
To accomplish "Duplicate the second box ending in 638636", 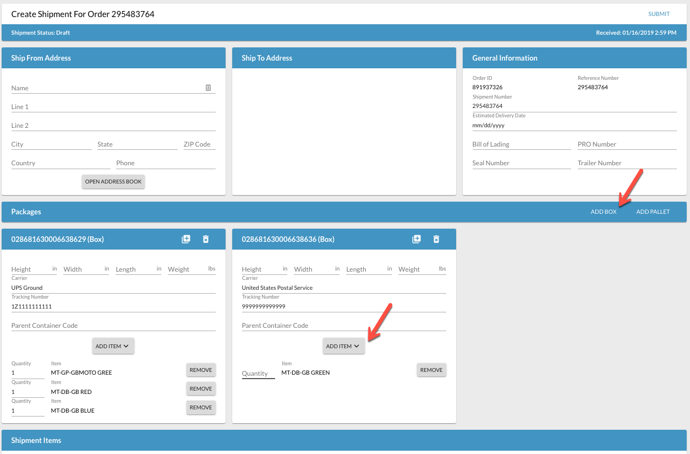I will click(417, 239).
